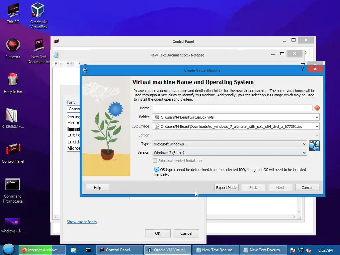Click Notepad vertical scrollbar down arrow
The image size is (340, 255).
[x=299, y=212]
